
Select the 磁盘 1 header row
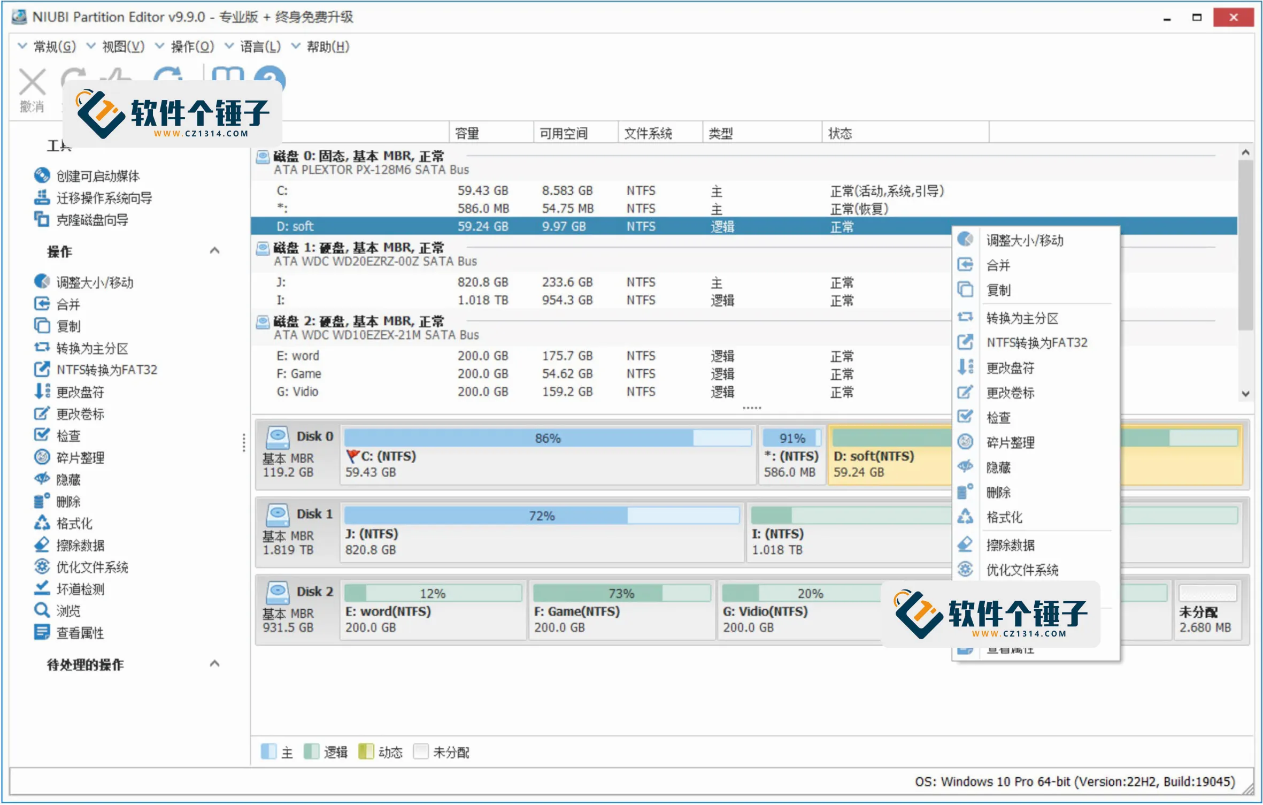click(600, 254)
